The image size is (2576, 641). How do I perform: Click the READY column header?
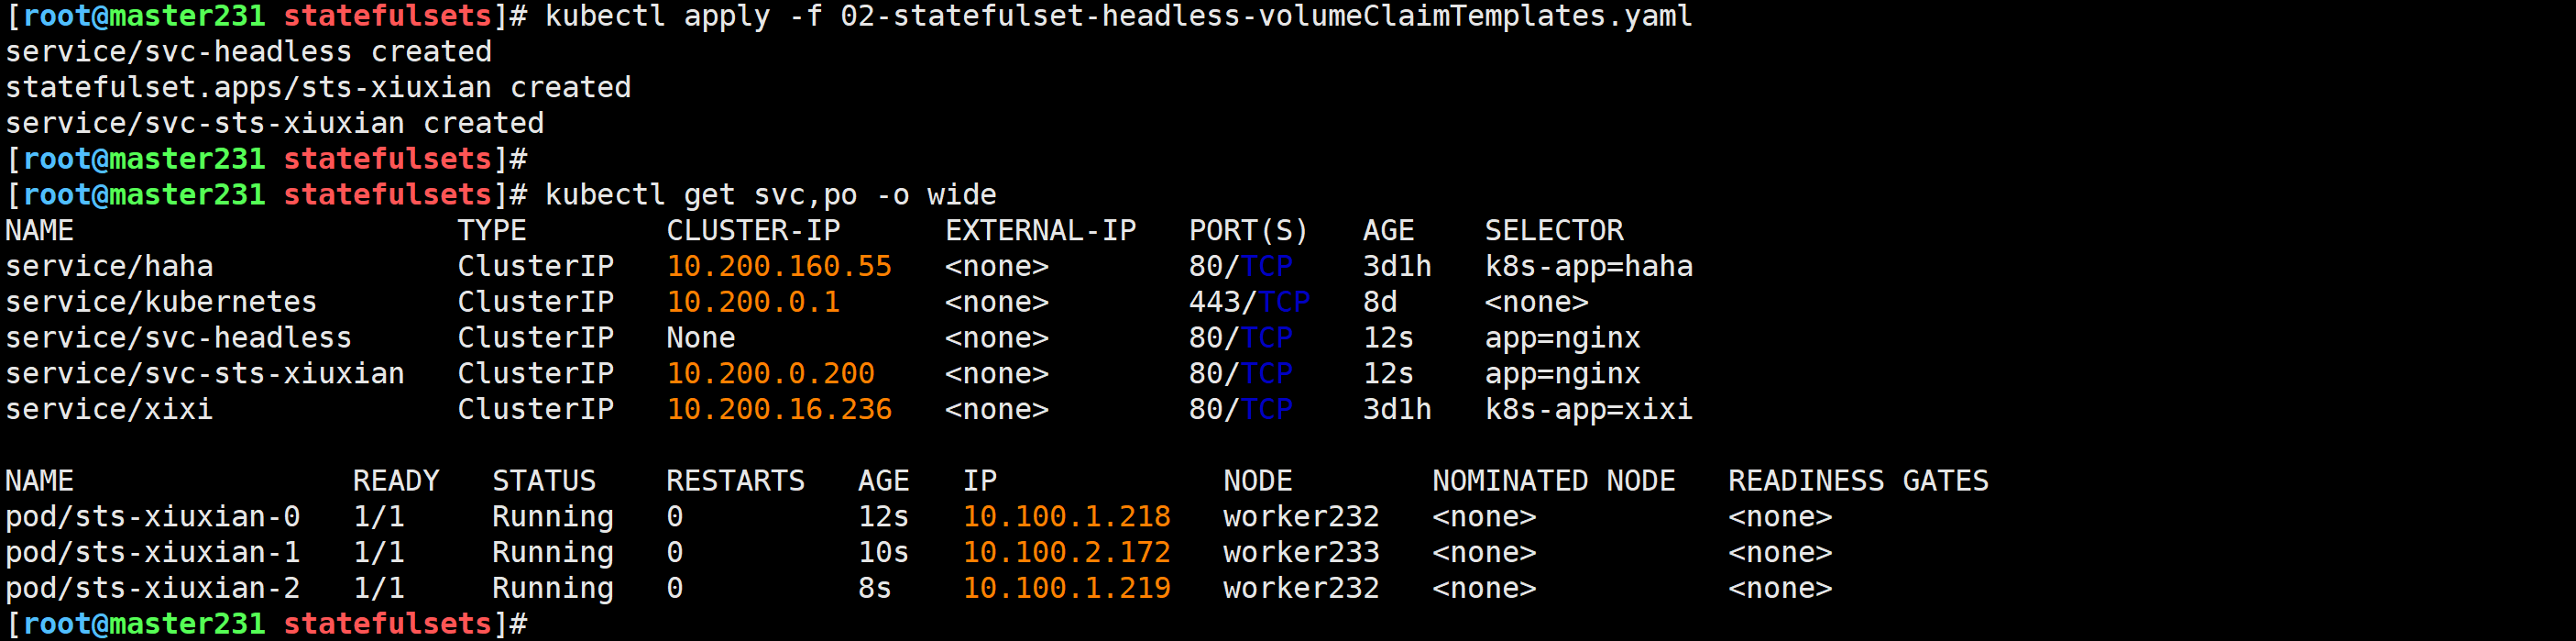point(396,481)
